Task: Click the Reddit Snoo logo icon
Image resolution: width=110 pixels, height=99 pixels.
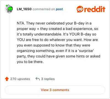Action: 80,9
